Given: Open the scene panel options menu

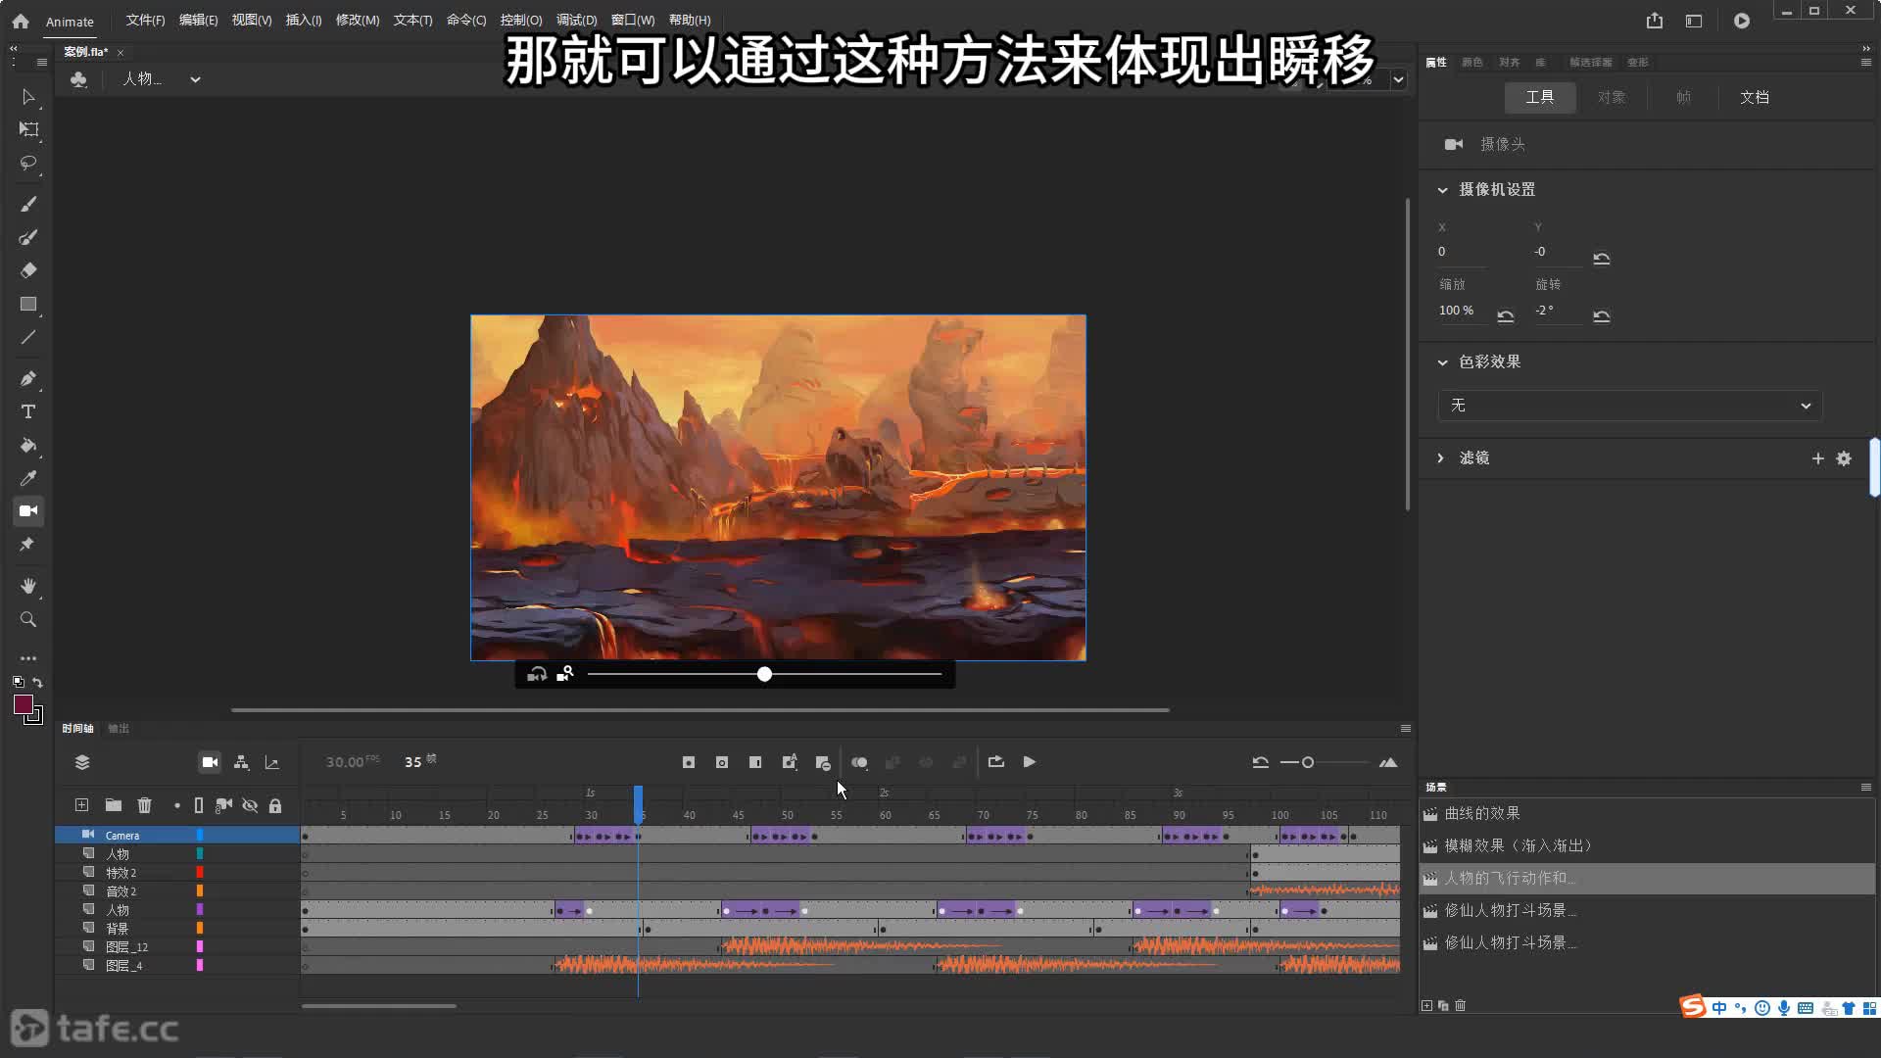Looking at the screenshot, I should click(1865, 787).
